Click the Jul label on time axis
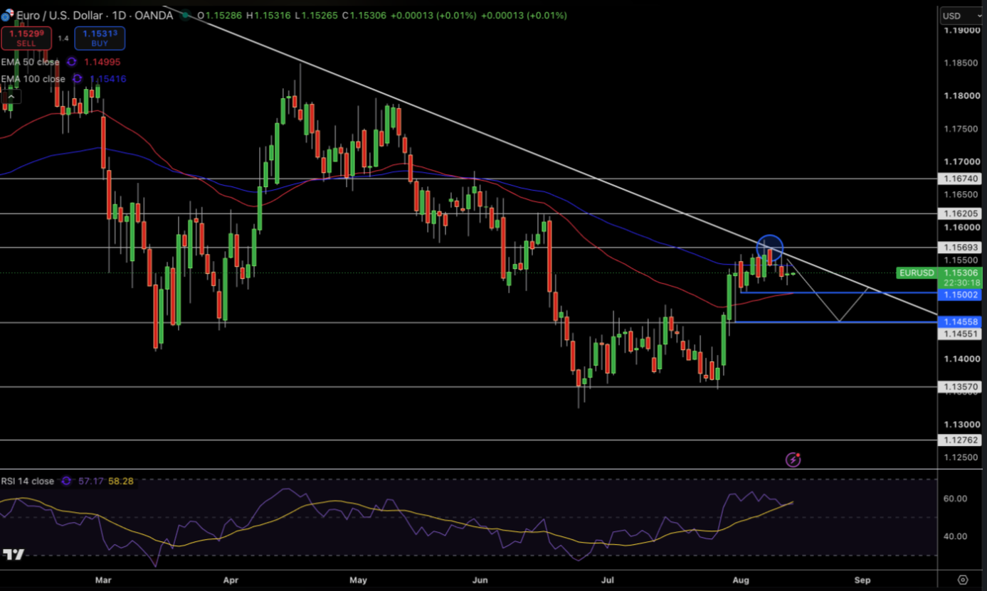Viewport: 987px width, 591px height. tap(608, 580)
